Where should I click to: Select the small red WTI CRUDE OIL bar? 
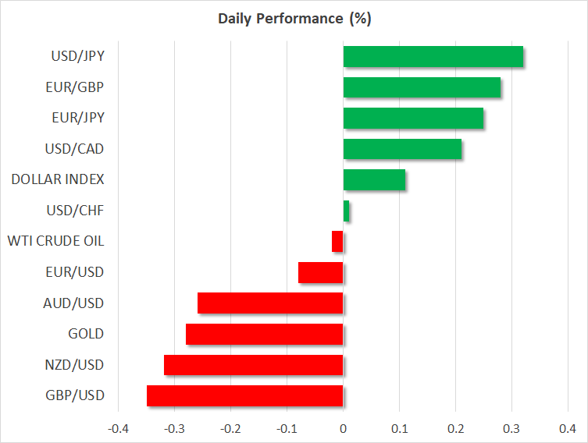click(x=337, y=242)
